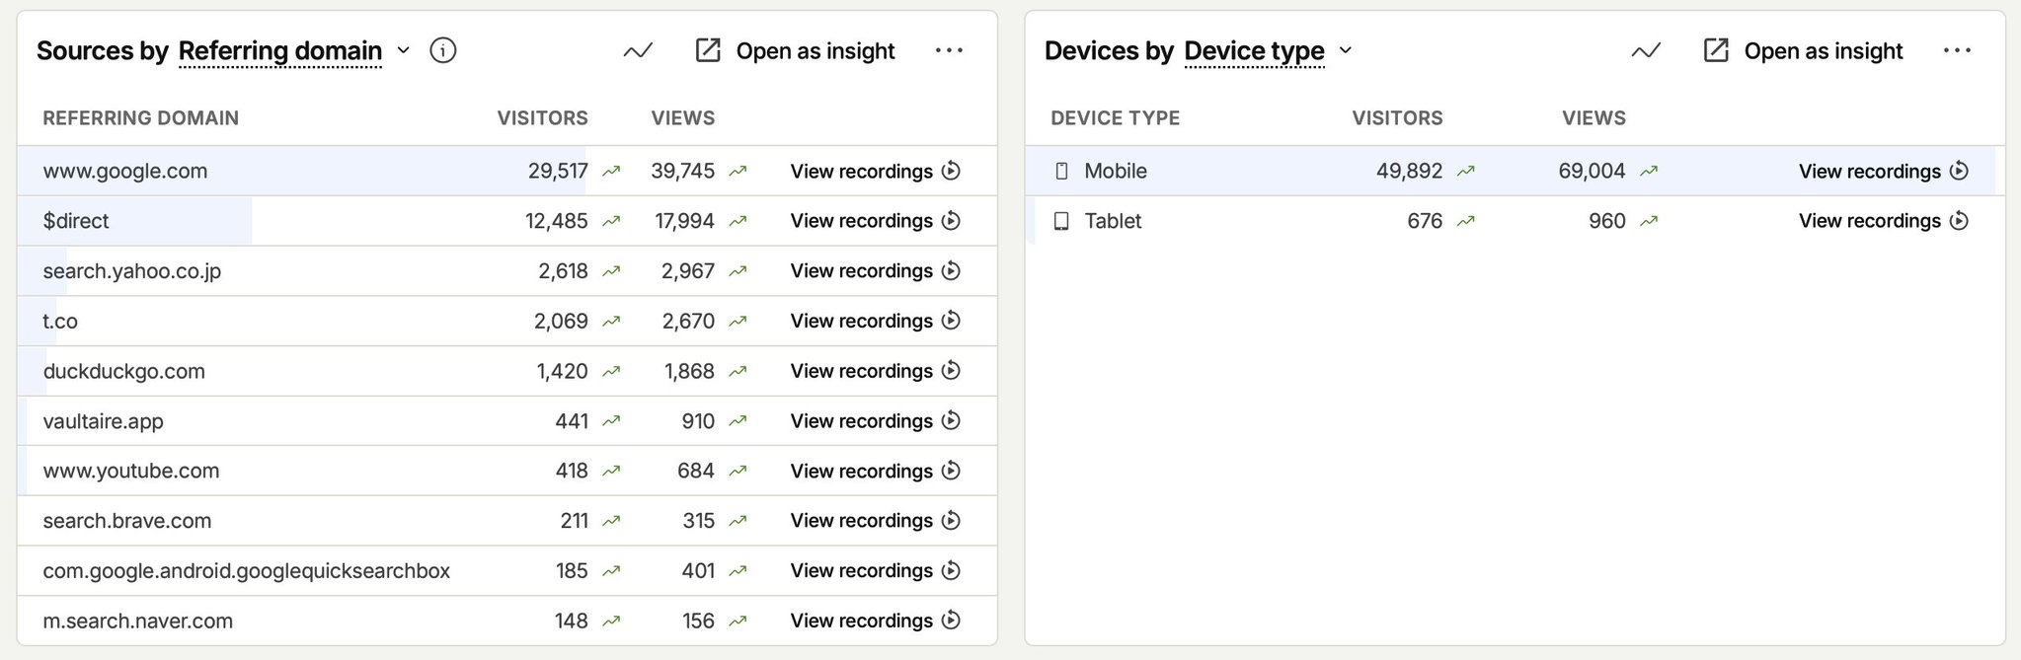Screen dimensions: 2021x660
Task: Click the info icon beside Referring domain
Action: pos(443,50)
